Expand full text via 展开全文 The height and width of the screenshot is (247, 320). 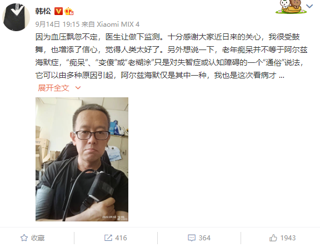click(53, 88)
